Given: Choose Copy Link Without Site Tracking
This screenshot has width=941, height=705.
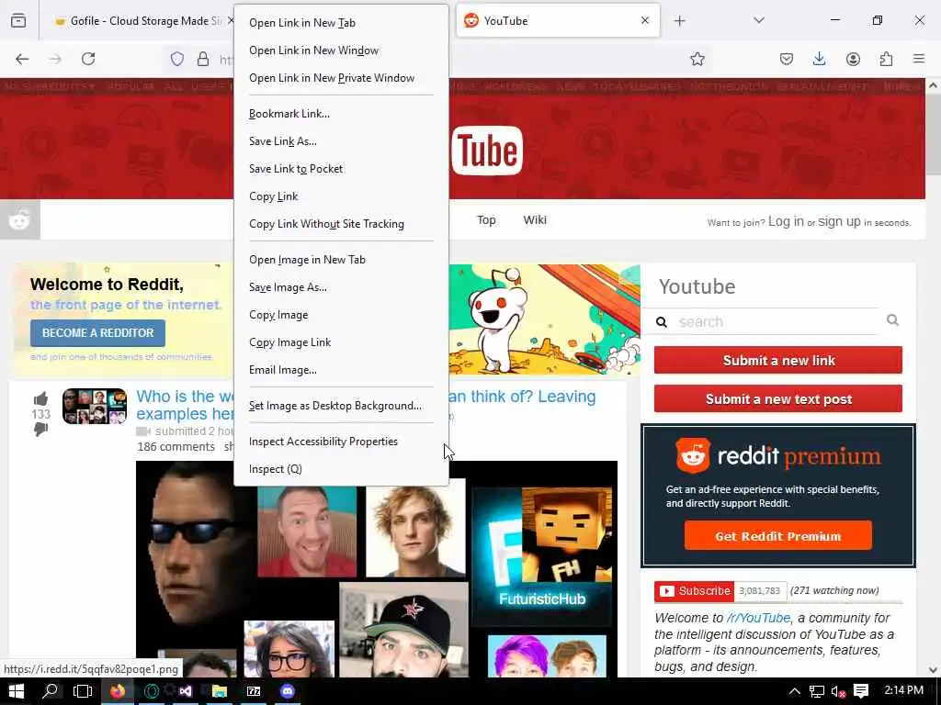Looking at the screenshot, I should 341,224.
